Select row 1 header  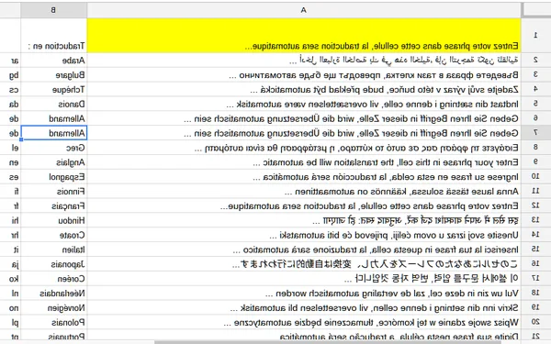coord(535,36)
